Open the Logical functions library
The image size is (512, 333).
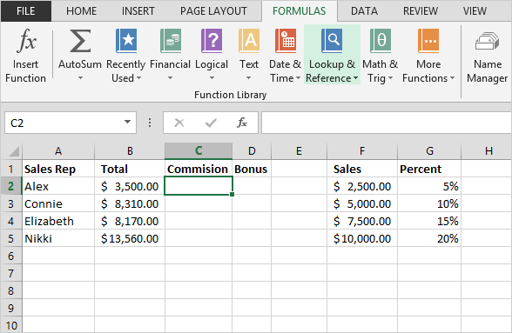212,56
